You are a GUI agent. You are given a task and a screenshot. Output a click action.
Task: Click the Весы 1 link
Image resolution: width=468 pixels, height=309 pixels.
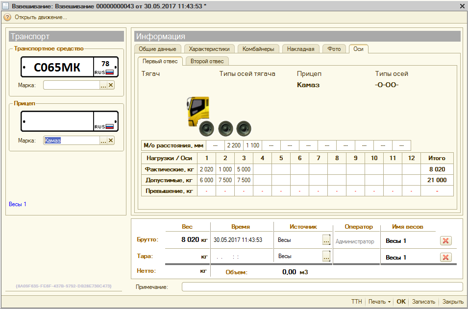point(18,204)
